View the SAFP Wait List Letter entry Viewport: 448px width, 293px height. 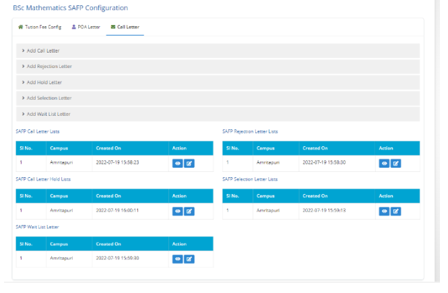[178, 259]
